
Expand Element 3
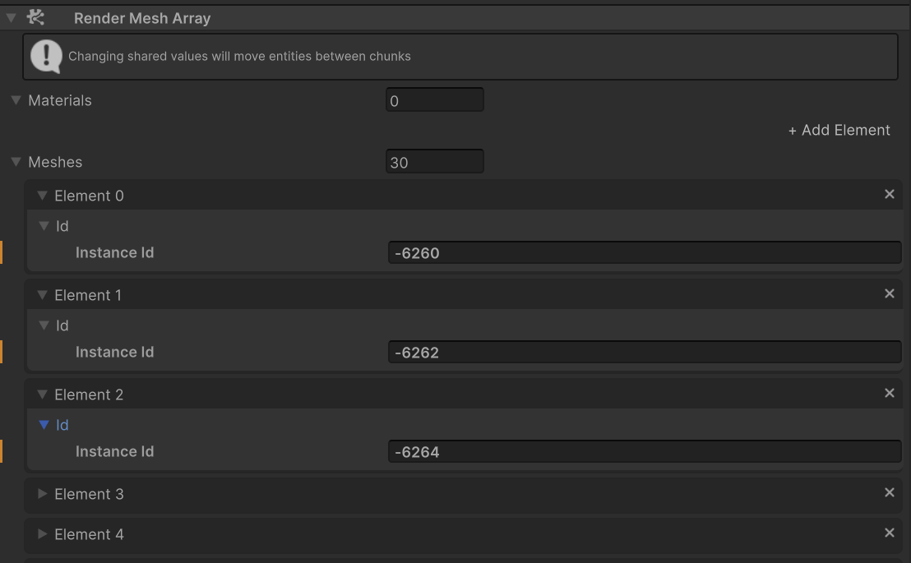tap(42, 494)
